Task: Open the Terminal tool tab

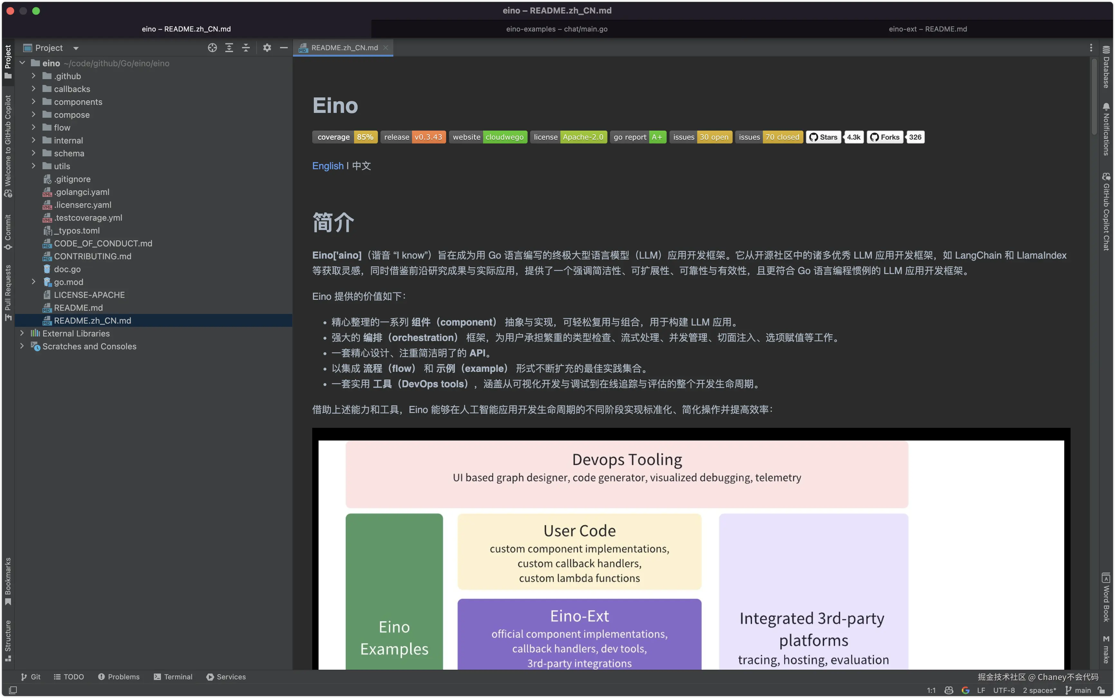Action: tap(173, 677)
